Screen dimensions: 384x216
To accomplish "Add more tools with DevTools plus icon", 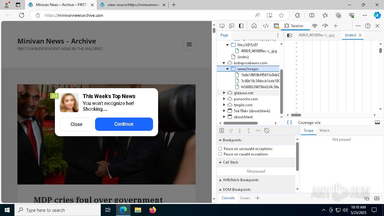I will (336, 26).
